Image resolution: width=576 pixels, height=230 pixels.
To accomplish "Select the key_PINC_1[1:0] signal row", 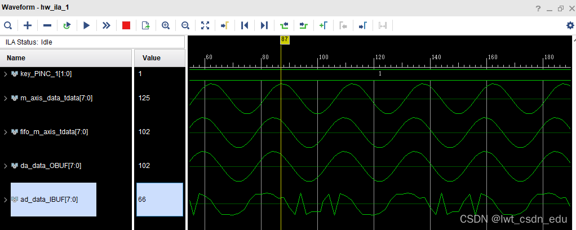I will click(46, 74).
